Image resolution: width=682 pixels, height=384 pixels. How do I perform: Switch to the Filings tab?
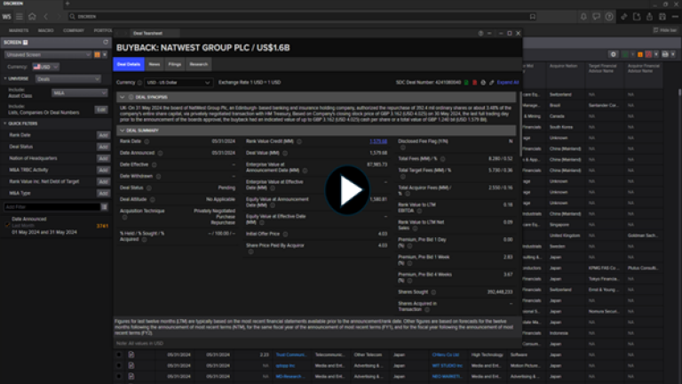click(x=175, y=64)
